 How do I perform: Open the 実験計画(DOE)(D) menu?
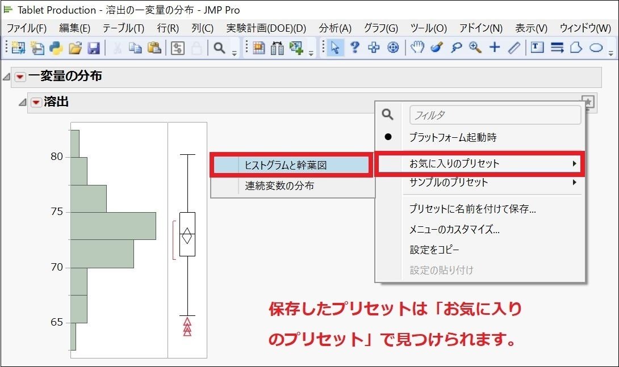266,28
